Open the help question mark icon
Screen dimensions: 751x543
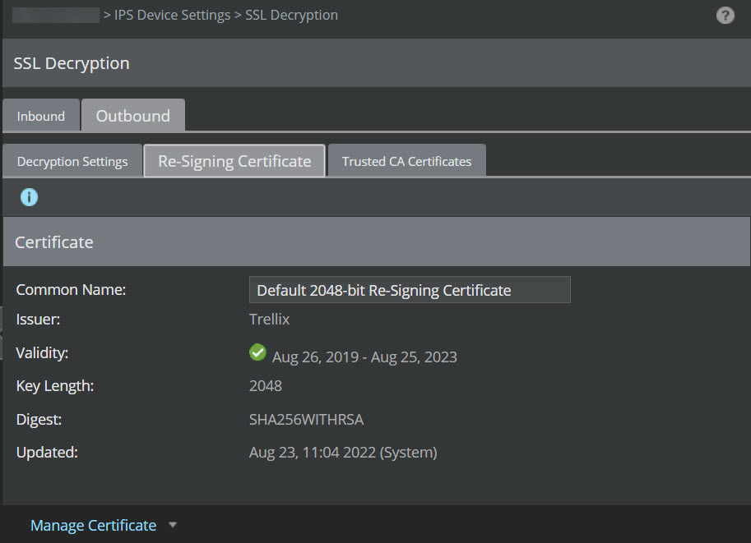pyautogui.click(x=726, y=16)
